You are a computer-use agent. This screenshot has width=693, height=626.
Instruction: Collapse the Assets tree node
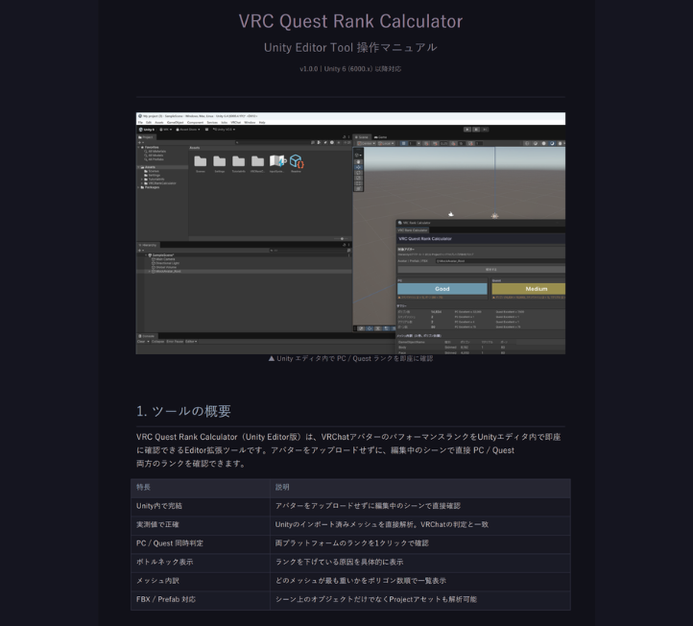(139, 167)
